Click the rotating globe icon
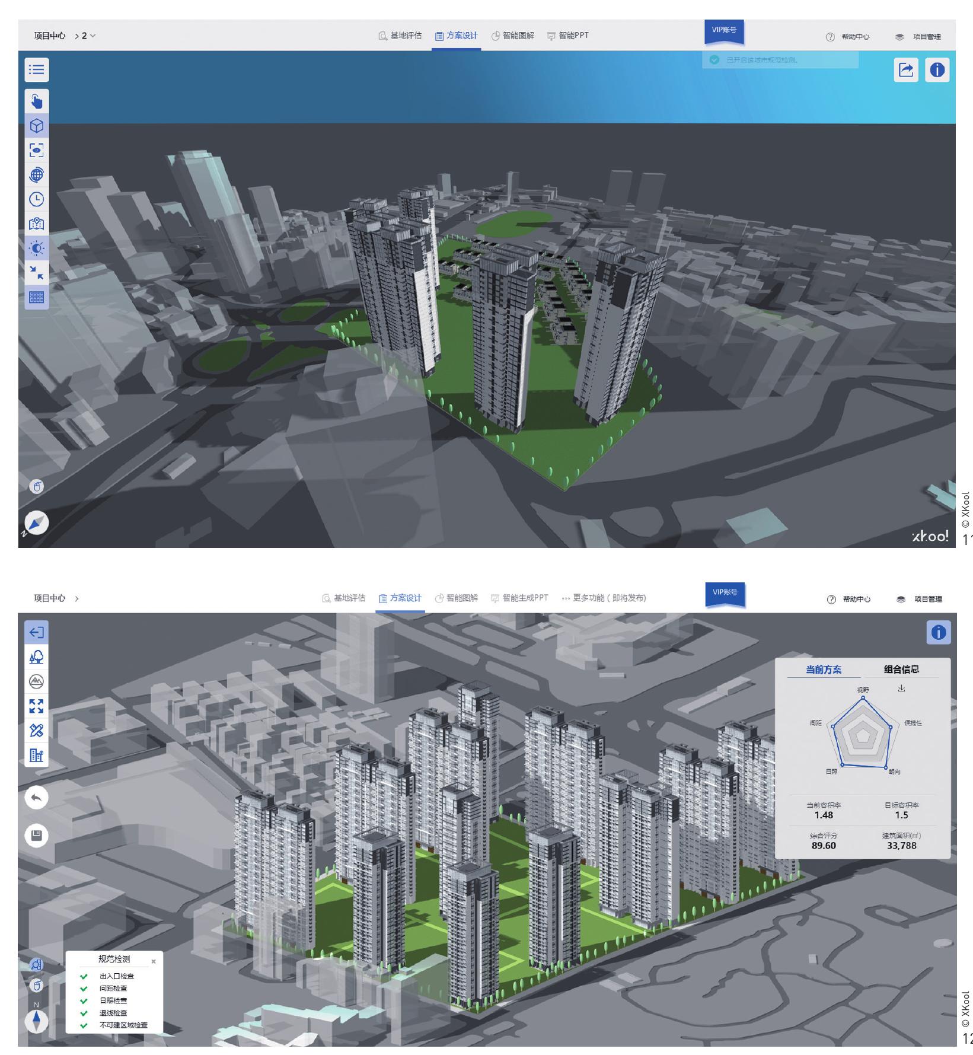 tap(36, 175)
